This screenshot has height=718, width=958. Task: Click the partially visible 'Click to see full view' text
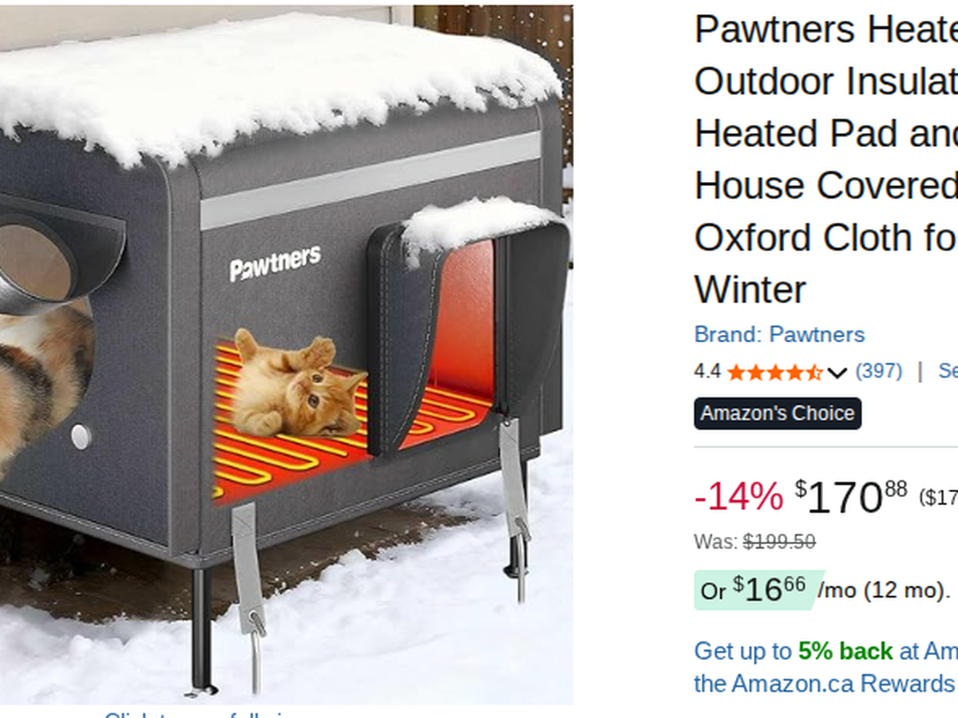click(x=198, y=714)
